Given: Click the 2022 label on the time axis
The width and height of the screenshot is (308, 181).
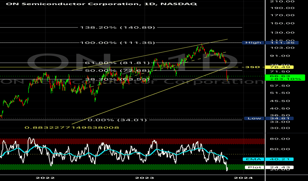Looking at the screenshot, I should [45, 178].
